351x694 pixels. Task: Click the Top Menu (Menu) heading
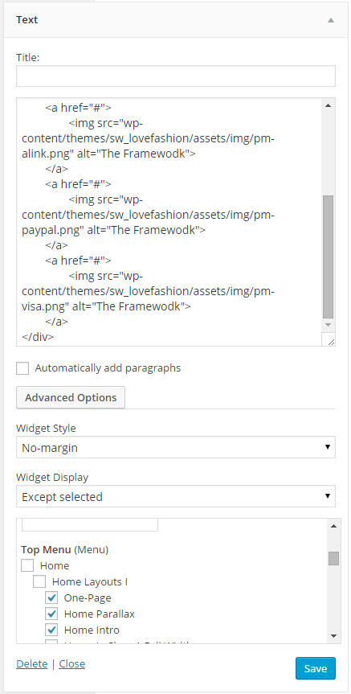[65, 550]
